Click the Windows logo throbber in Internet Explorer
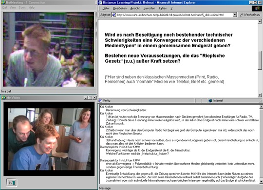Viewport: 263px width, 190px height. [x=257, y=8]
